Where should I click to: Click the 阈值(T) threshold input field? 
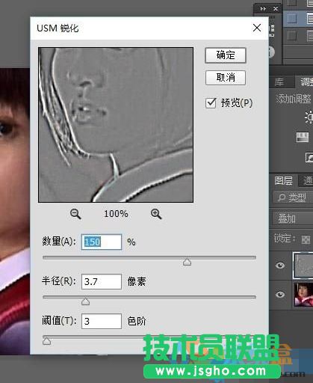click(102, 322)
